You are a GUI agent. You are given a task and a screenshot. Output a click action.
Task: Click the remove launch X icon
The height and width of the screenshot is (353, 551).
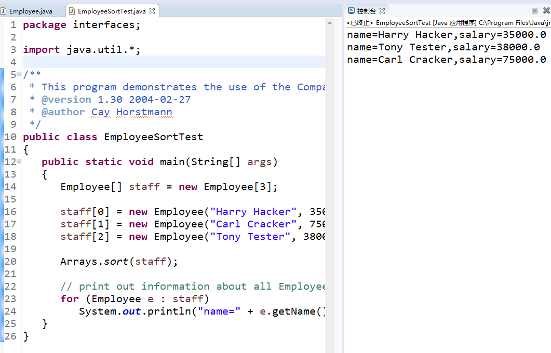tap(546, 10)
